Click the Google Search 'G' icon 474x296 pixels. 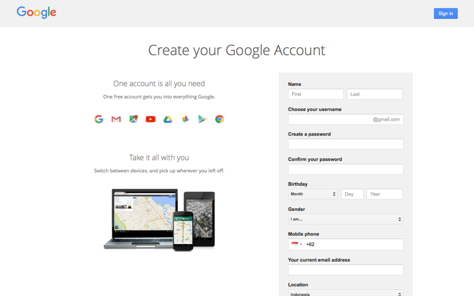coord(99,119)
